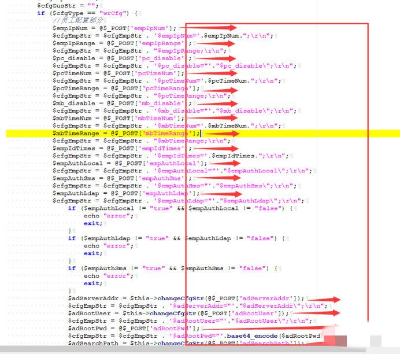Click 'echo "error";' under the $empAuthLocal check

109,216
